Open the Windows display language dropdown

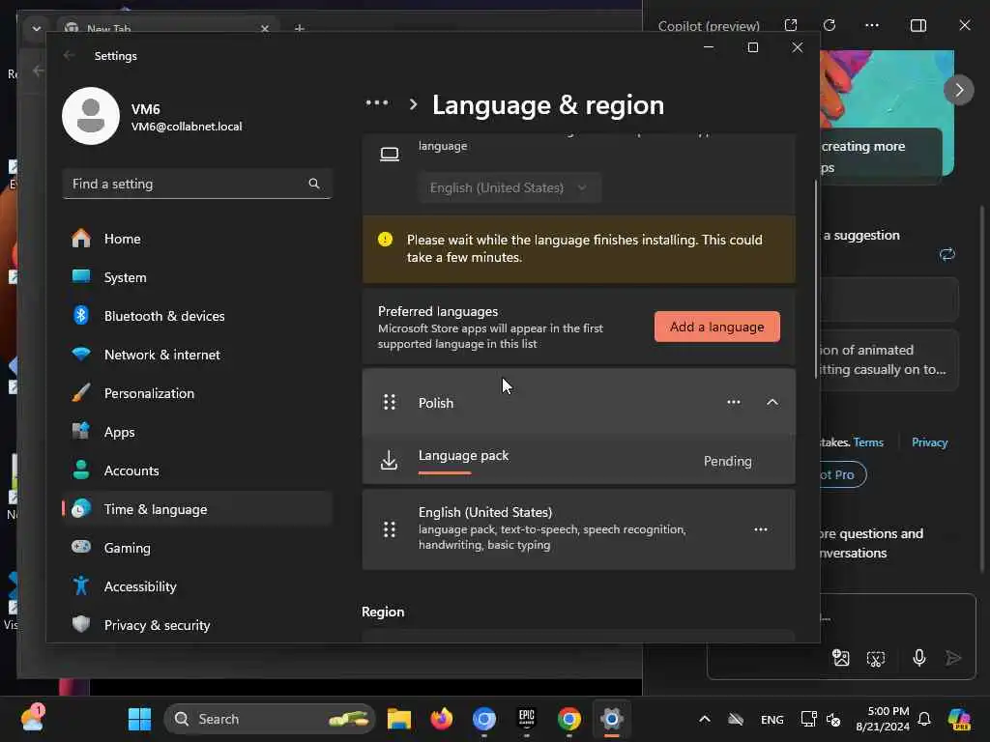[509, 188]
